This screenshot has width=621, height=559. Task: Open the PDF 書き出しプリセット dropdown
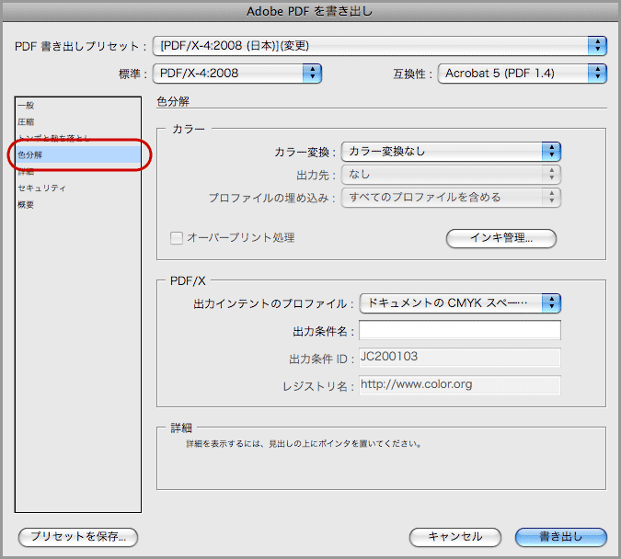pos(379,45)
